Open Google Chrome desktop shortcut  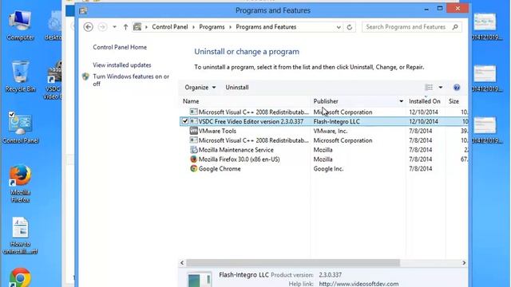coord(20,277)
